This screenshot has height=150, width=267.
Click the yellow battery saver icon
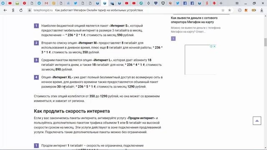pos(254,10)
